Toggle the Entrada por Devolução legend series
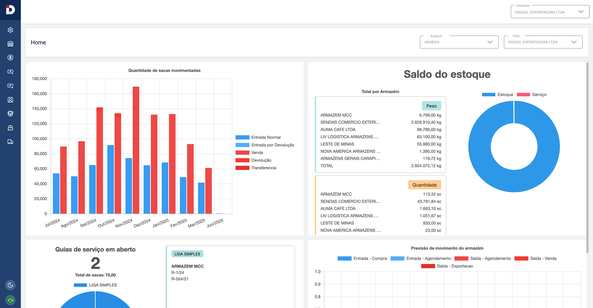Viewport: 593px width, 308px height. (x=265, y=145)
